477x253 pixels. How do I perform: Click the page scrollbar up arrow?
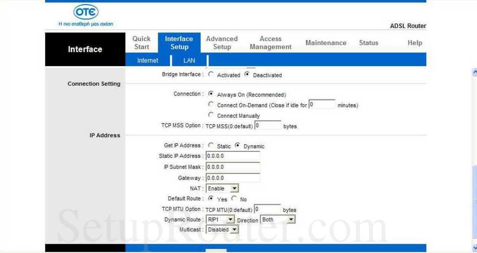(x=474, y=72)
